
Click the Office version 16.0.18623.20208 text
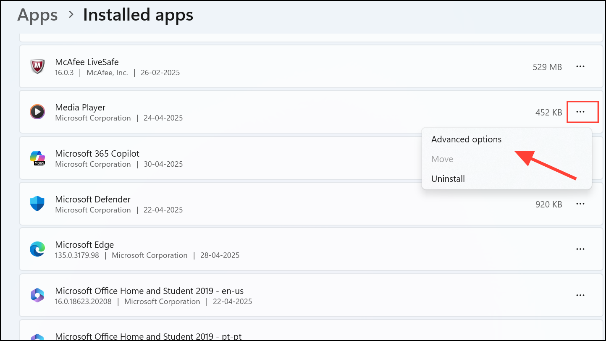[83, 302]
